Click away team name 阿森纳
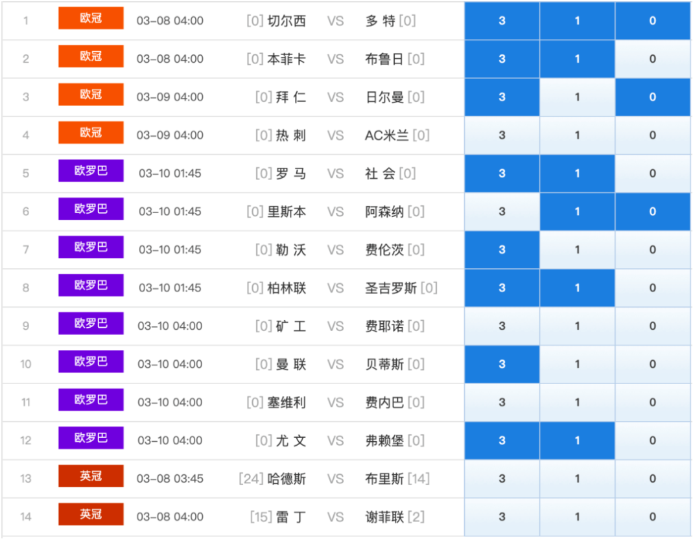Screen dimensions: 693x539 tap(384, 212)
